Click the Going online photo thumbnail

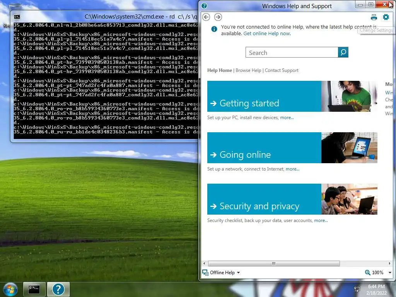349,148
